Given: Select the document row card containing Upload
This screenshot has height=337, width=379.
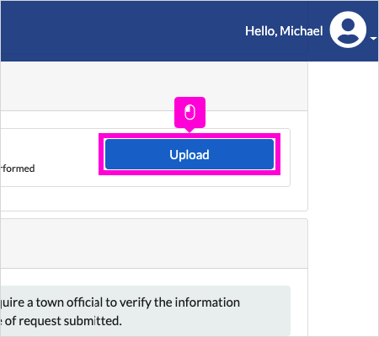Looking at the screenshot, I should [145, 158].
